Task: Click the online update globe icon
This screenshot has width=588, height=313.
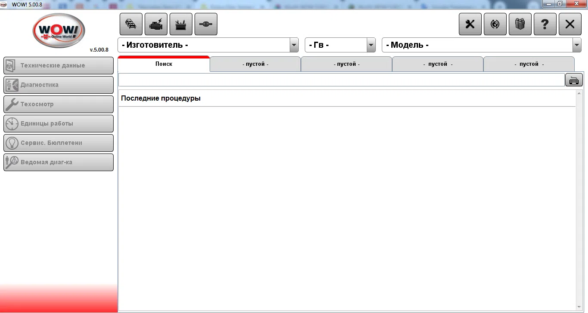Action: [x=495, y=24]
